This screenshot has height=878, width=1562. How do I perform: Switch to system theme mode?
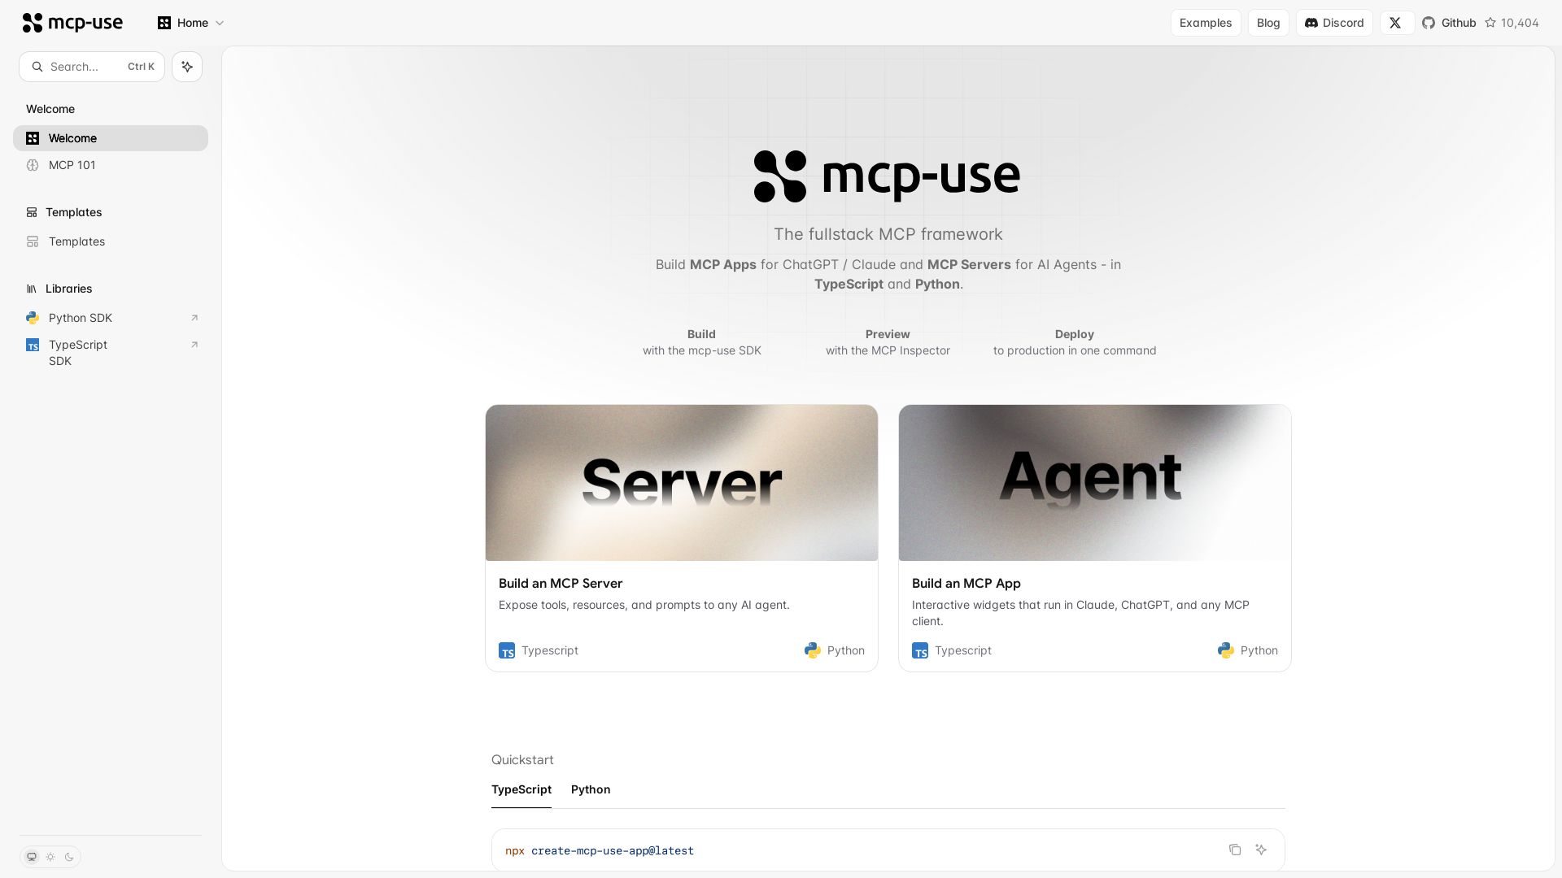(x=32, y=857)
